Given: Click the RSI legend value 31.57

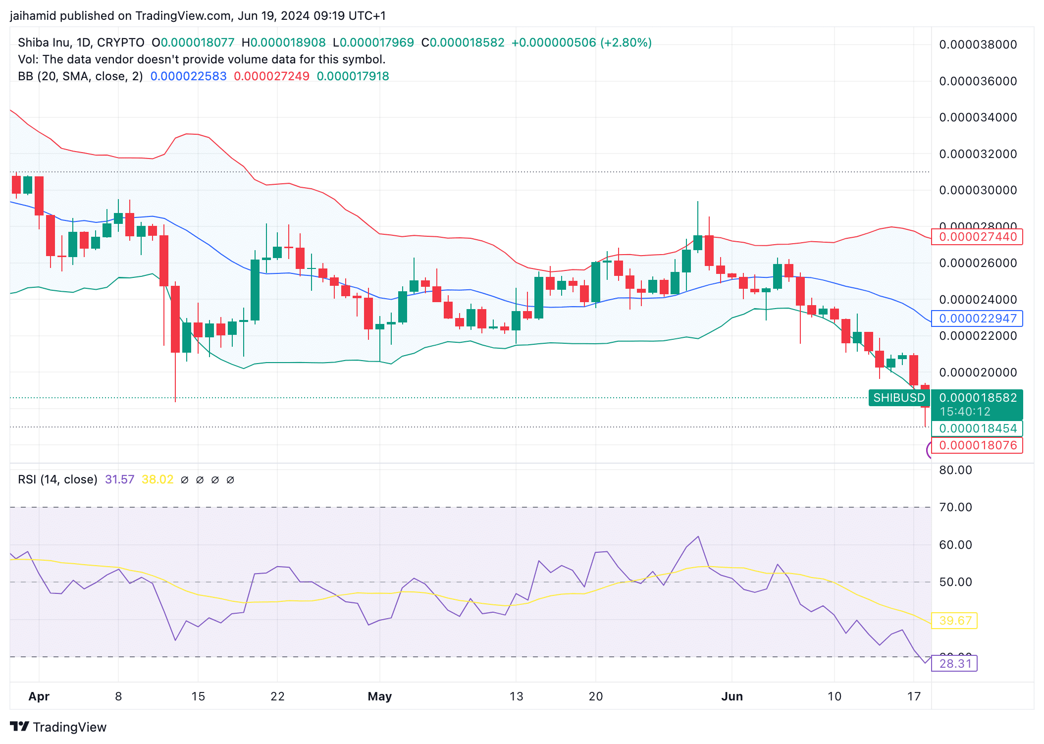Looking at the screenshot, I should (x=119, y=479).
